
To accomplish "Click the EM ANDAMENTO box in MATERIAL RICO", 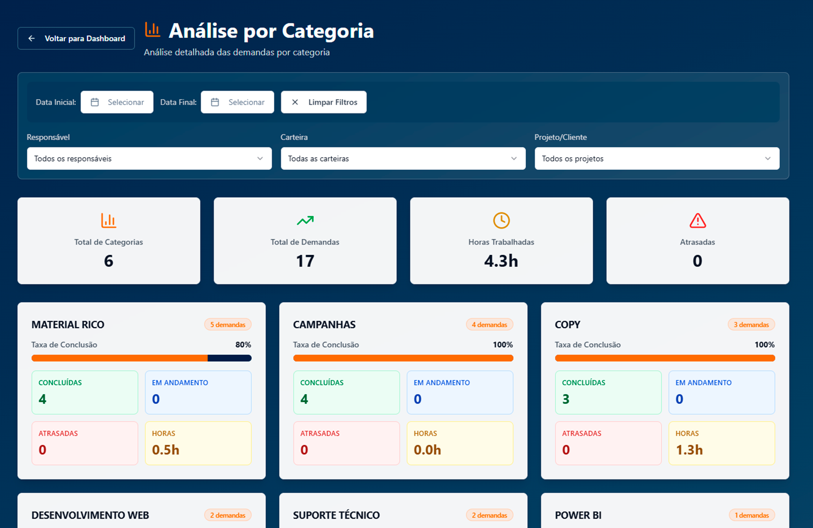I will click(x=198, y=392).
